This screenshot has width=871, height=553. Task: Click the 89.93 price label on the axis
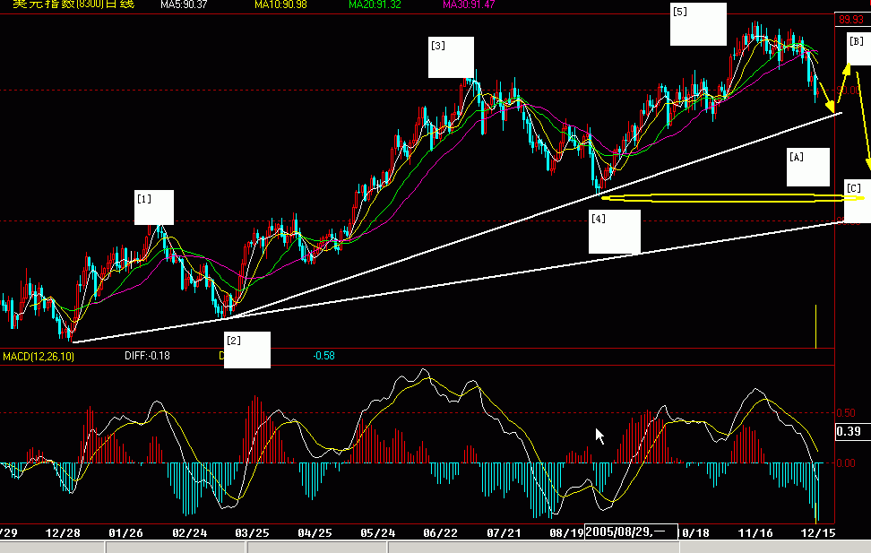pos(851,20)
